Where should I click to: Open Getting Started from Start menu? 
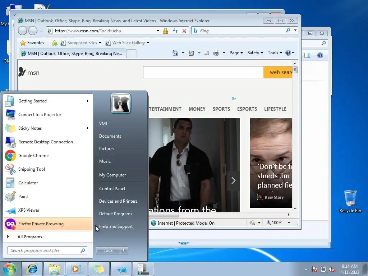48,101
